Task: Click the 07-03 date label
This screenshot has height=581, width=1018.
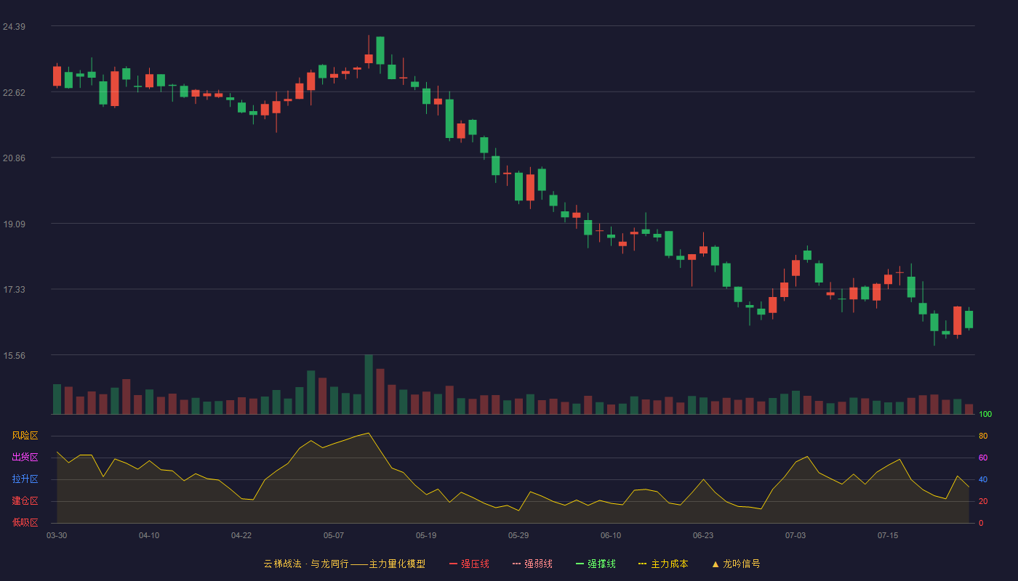Action: point(795,535)
